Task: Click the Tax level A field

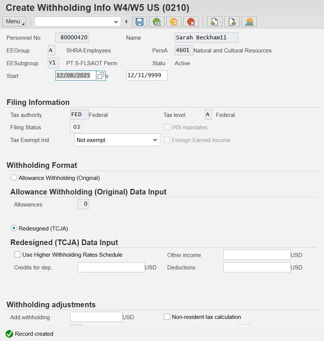Action: [x=209, y=115]
